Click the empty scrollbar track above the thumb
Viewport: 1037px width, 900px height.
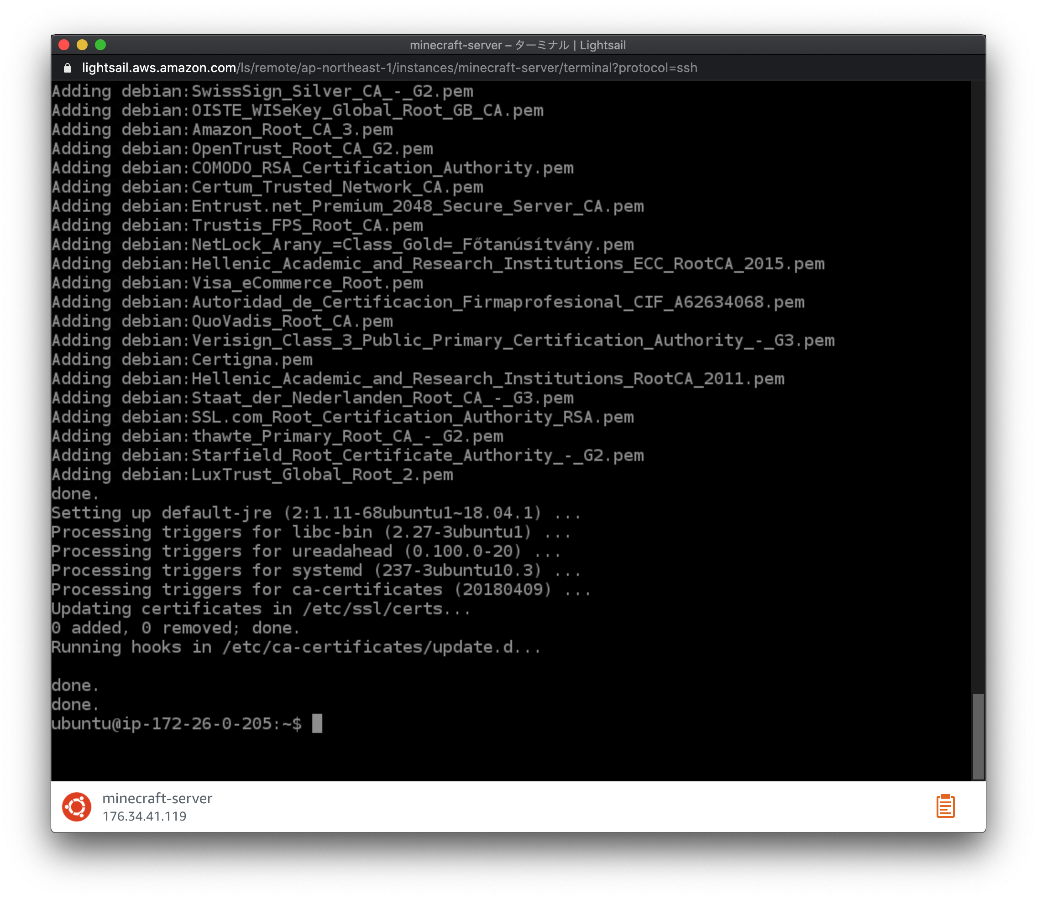click(x=977, y=387)
